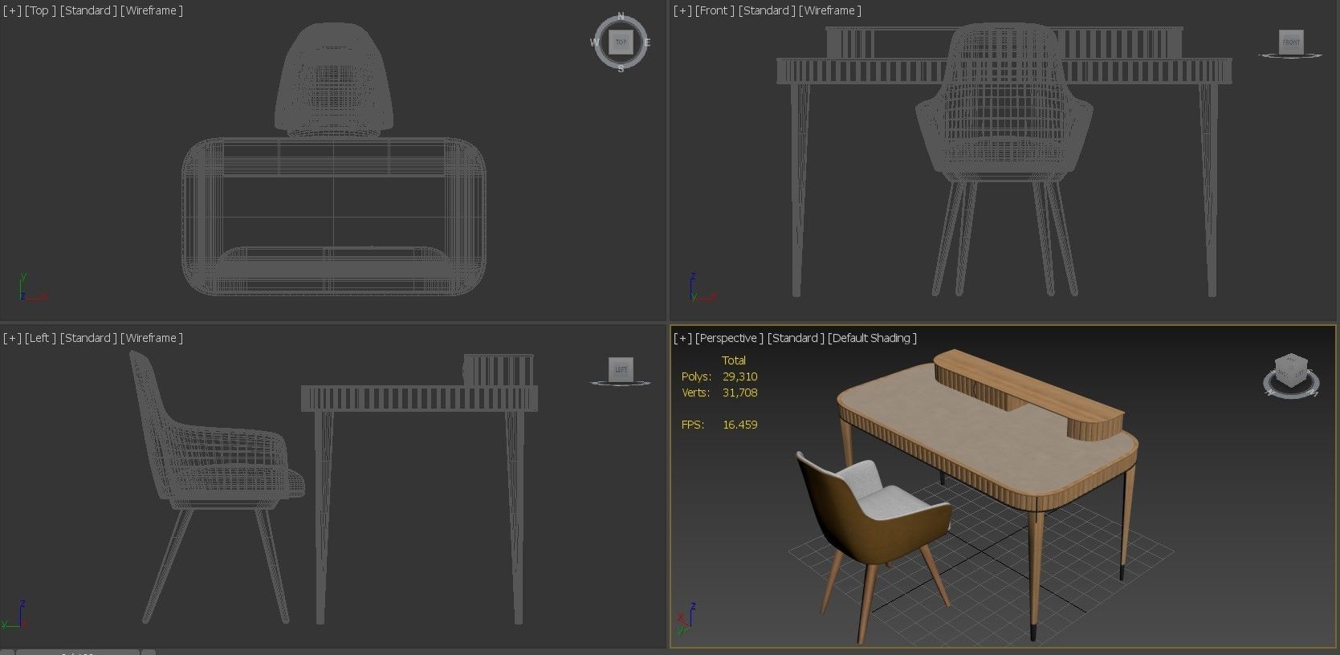Image resolution: width=1340 pixels, height=655 pixels.
Task: Click the FPS value 16.459
Action: (739, 425)
